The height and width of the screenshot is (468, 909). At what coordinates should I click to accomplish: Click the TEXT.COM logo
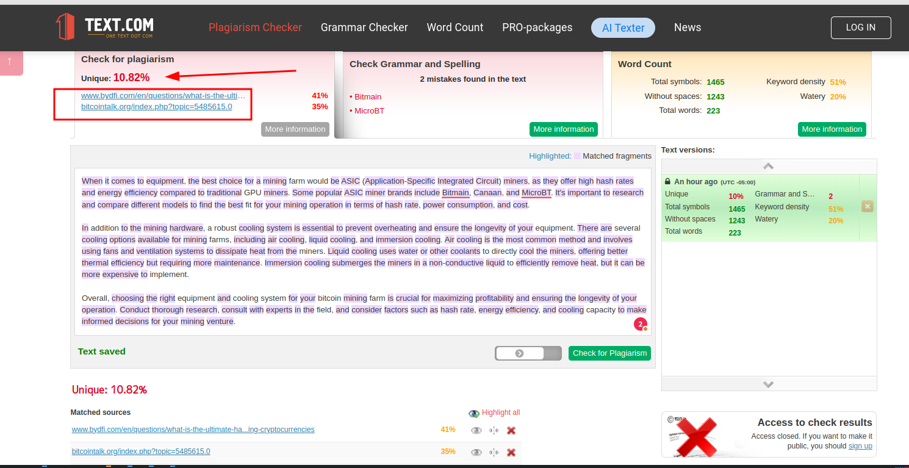[x=104, y=27]
